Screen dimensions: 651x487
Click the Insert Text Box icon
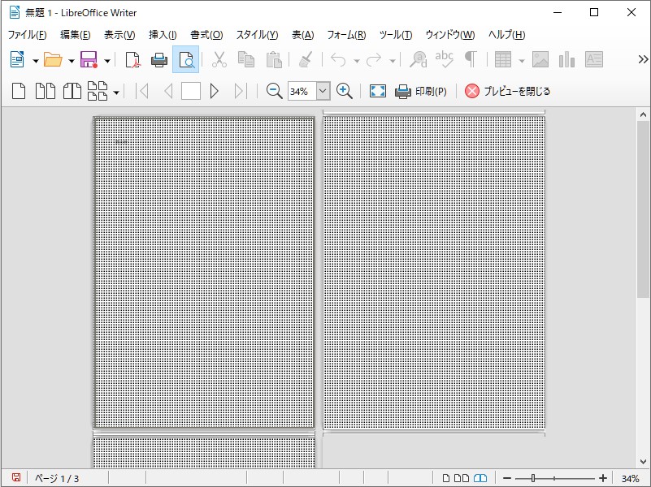click(x=594, y=60)
